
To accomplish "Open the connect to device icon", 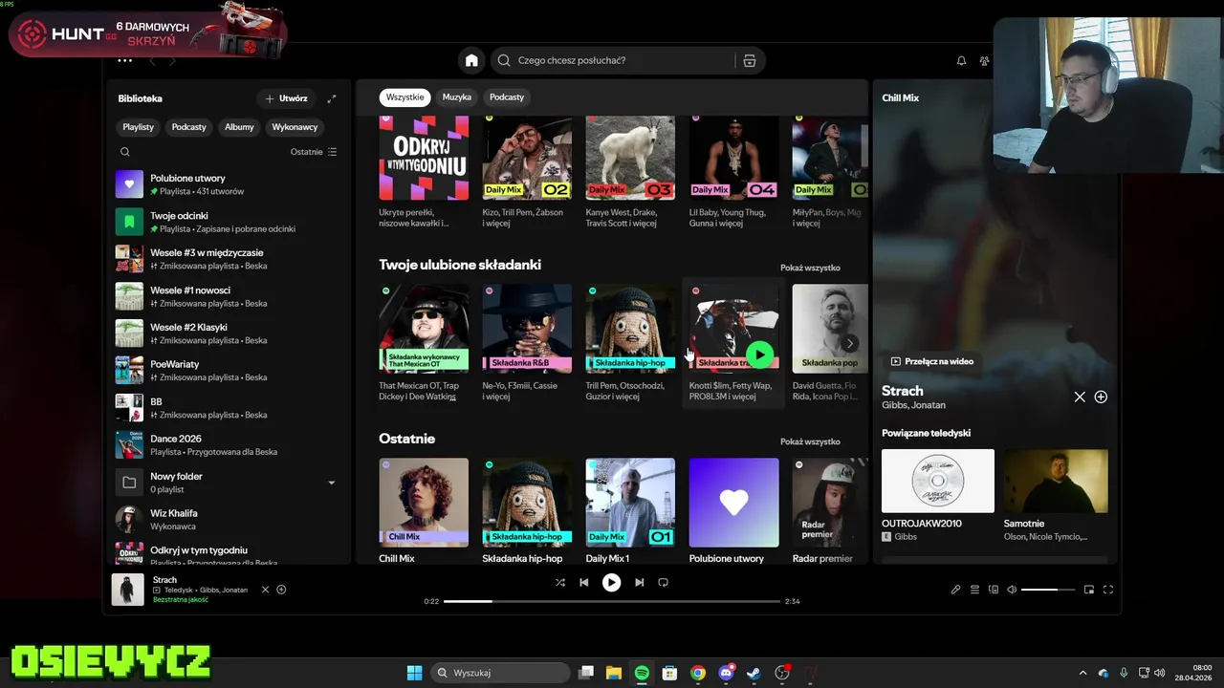I will [x=994, y=590].
